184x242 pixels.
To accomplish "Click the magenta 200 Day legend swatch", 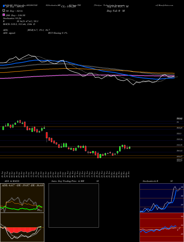I will point(4,15).
